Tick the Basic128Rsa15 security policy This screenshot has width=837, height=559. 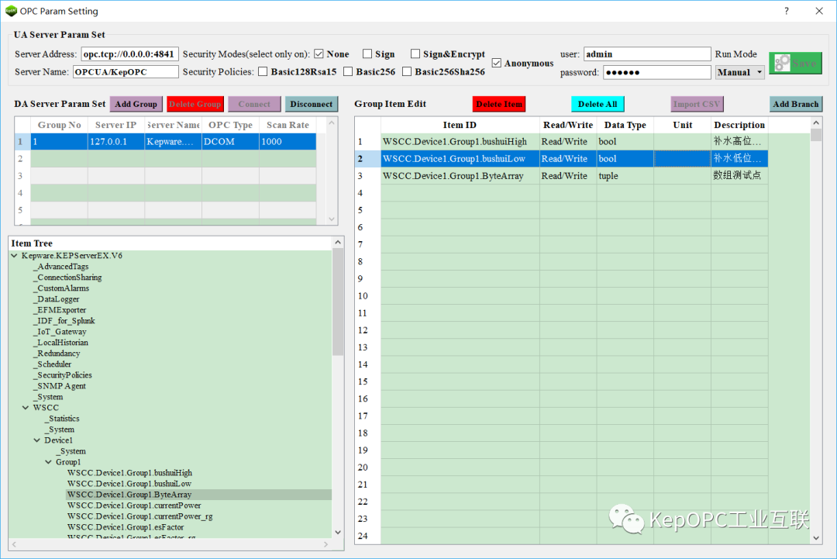263,71
